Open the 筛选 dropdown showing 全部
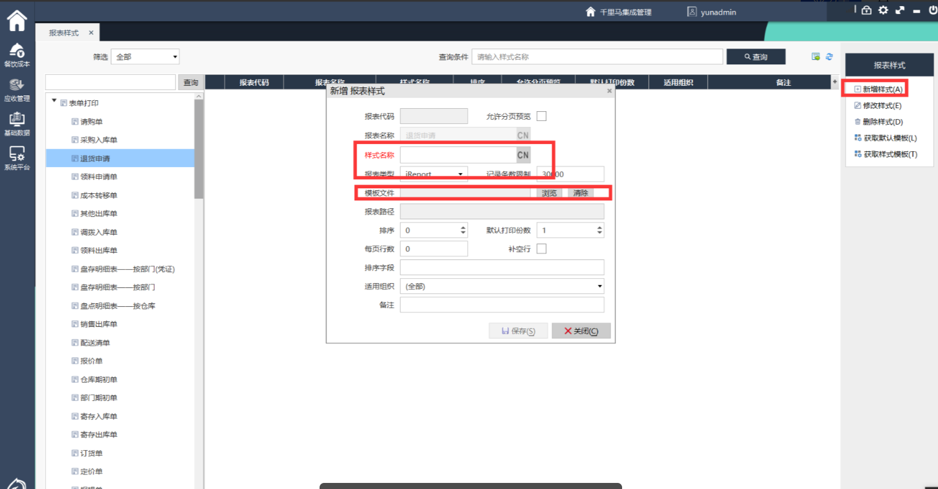Screen dimensions: 938x489 145,56
